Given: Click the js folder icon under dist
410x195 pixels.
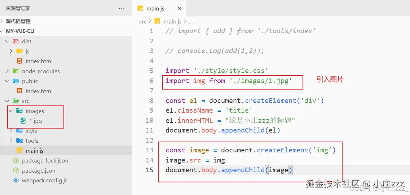Looking at the screenshot, I should click(x=19, y=51).
